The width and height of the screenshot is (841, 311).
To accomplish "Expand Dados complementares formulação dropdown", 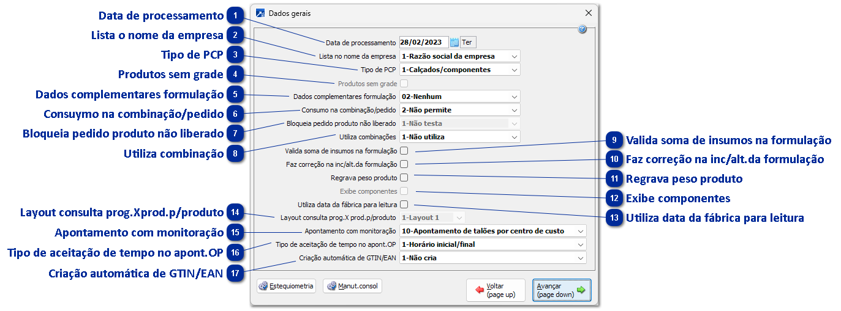I will [x=459, y=97].
